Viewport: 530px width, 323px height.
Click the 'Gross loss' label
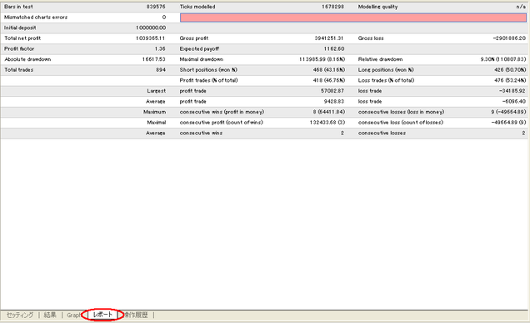(371, 38)
